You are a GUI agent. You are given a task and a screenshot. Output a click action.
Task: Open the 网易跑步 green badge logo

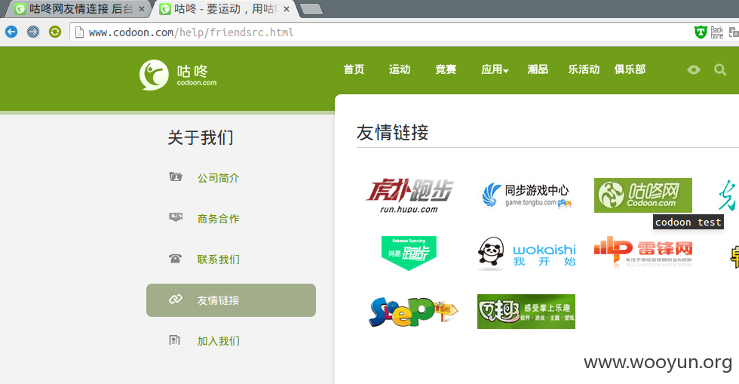pyautogui.click(x=409, y=253)
